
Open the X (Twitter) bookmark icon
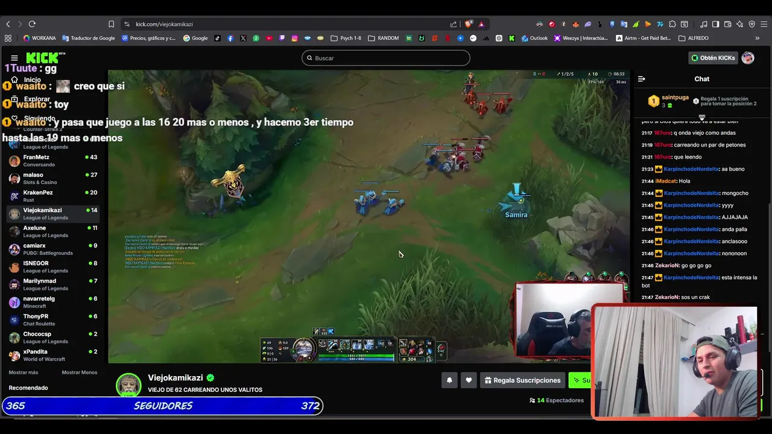click(x=243, y=38)
